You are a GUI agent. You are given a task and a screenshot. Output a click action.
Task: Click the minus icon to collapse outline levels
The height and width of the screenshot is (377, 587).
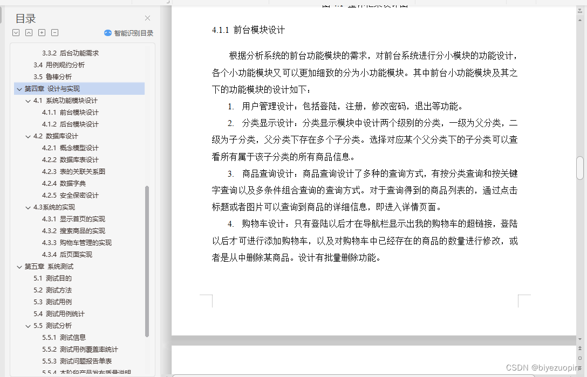click(x=53, y=32)
